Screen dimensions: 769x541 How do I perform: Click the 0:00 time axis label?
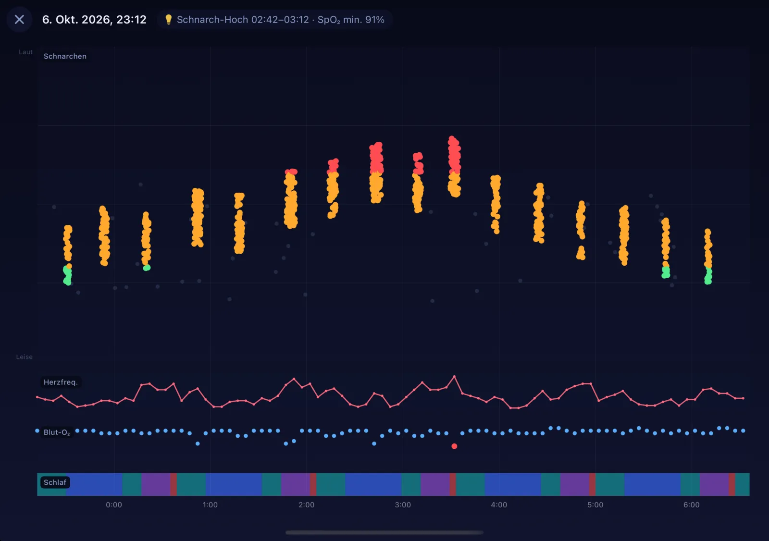(x=114, y=505)
